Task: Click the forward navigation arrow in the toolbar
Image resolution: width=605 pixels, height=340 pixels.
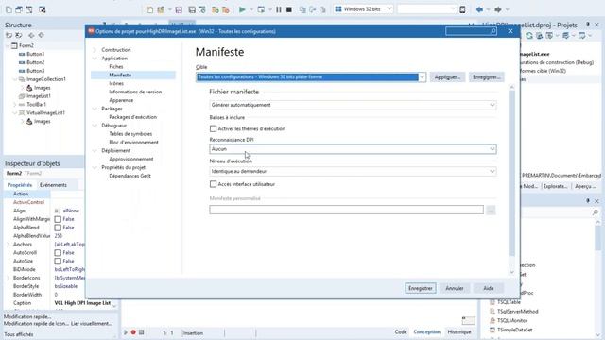Action: 498,9
